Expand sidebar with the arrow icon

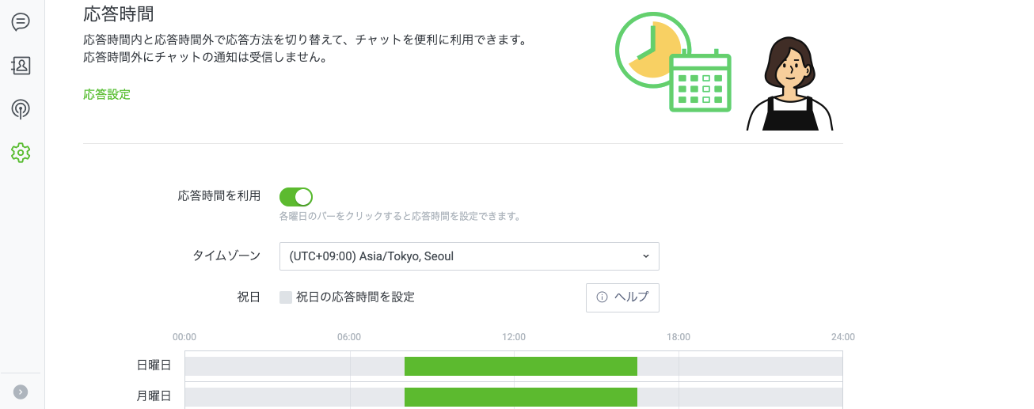pos(21,392)
